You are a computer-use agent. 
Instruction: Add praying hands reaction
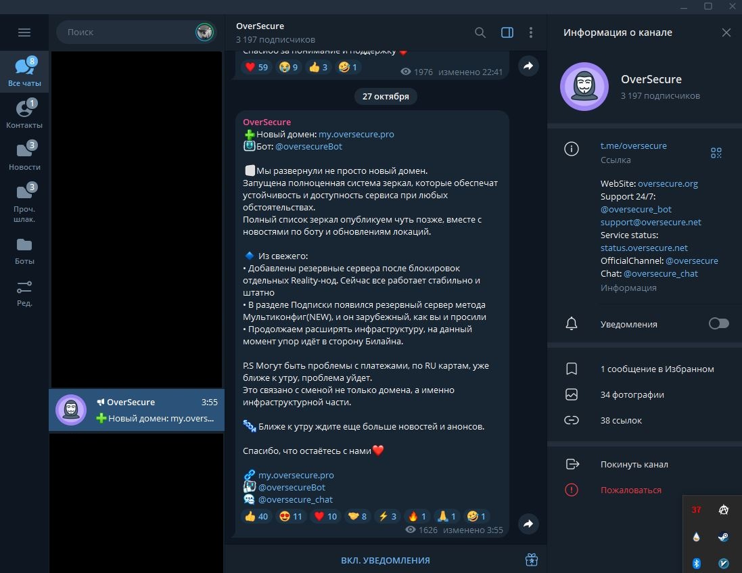[x=446, y=516]
